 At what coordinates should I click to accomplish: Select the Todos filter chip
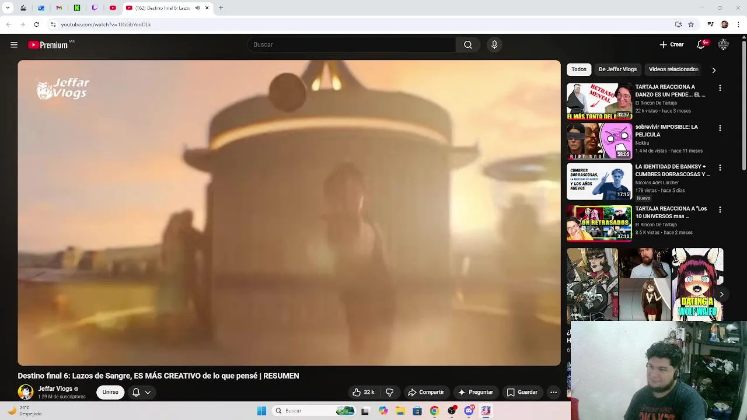(579, 69)
